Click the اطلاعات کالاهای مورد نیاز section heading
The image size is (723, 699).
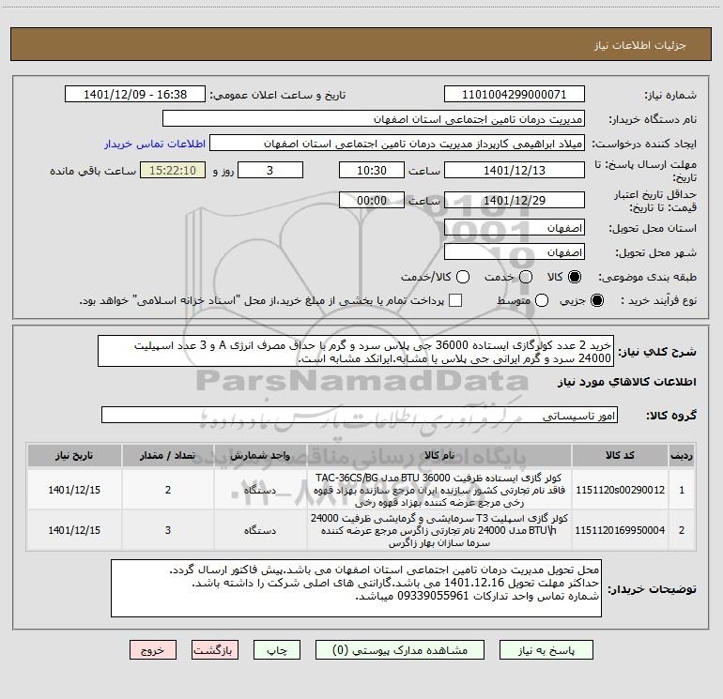(627, 382)
